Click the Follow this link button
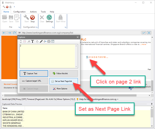Image resolution: width=155 pixels, height=129 pixels. click(63, 73)
